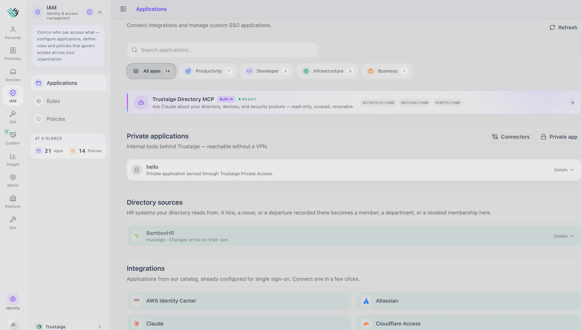582x330 pixels.
Task: Open the AWS Identity Center integration
Action: (x=239, y=301)
